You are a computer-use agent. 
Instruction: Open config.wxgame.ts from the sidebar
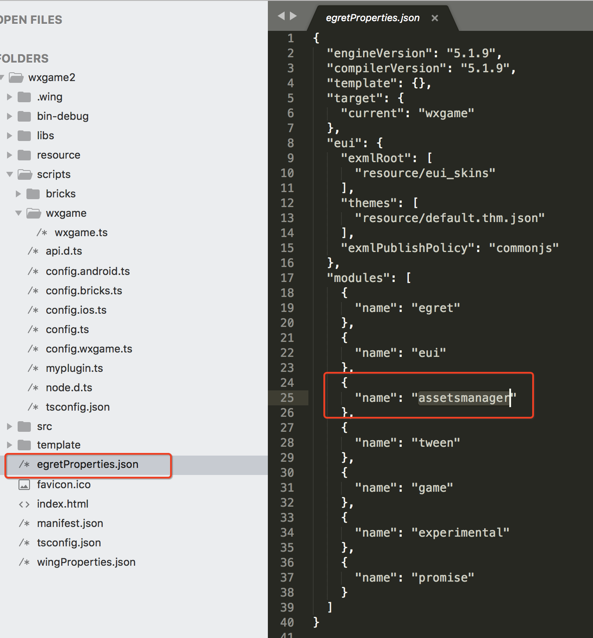(x=89, y=349)
